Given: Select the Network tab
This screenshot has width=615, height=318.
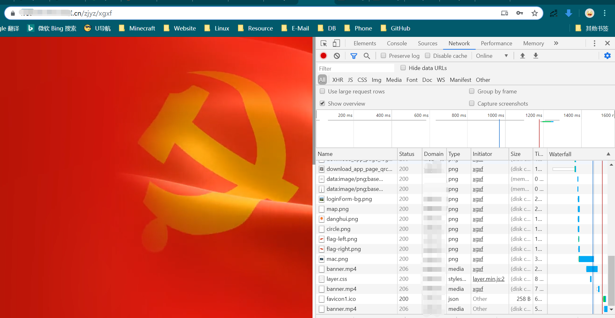Looking at the screenshot, I should coord(459,43).
